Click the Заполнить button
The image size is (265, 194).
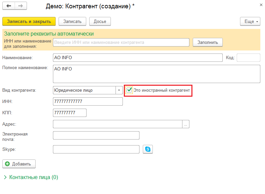[207, 42]
